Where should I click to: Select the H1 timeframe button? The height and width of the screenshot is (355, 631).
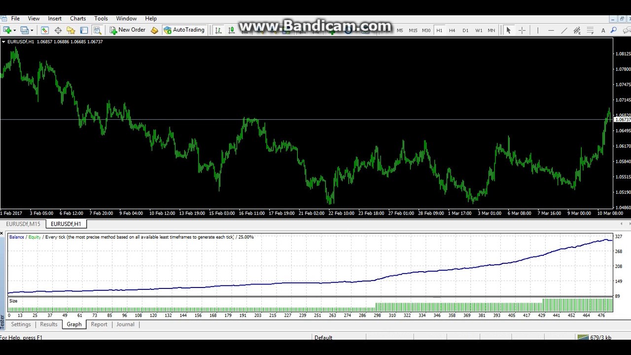[439, 30]
